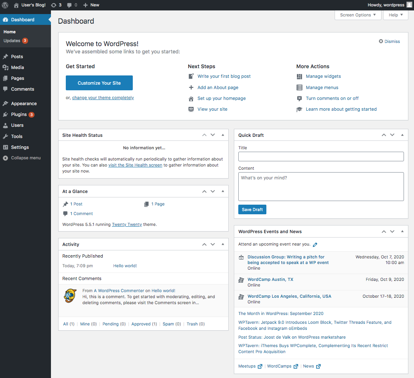The height and width of the screenshot is (378, 414).
Task: Focus the What's on your mind content box
Action: pyautogui.click(x=321, y=187)
